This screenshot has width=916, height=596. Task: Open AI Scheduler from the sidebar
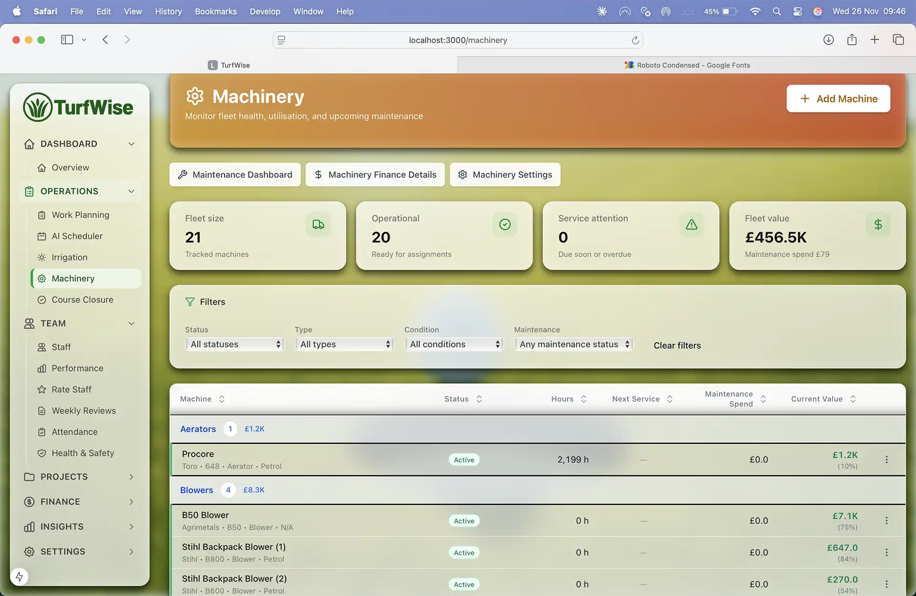(77, 236)
